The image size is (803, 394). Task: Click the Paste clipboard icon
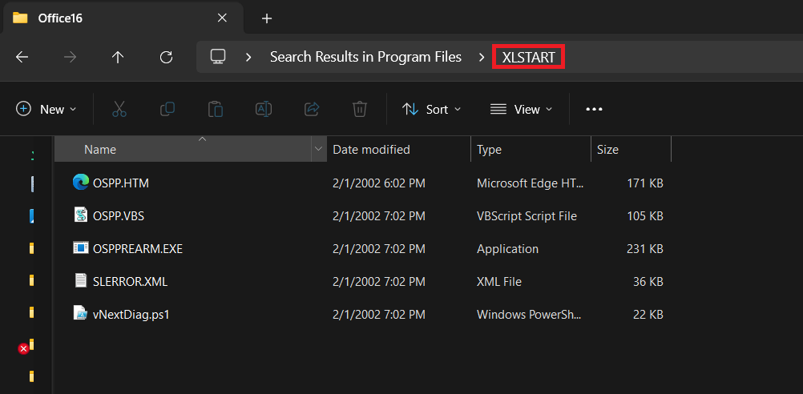tap(215, 109)
